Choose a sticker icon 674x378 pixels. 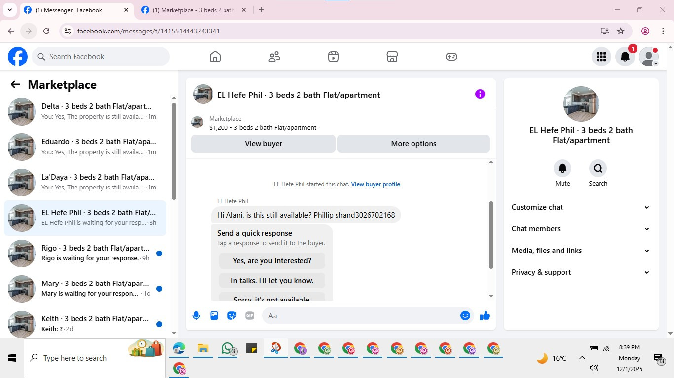coord(232,315)
